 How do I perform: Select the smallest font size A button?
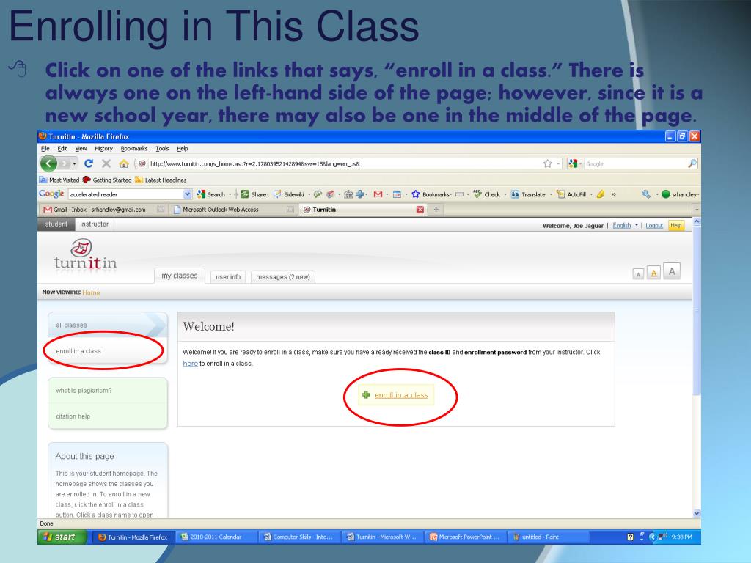pyautogui.click(x=638, y=274)
